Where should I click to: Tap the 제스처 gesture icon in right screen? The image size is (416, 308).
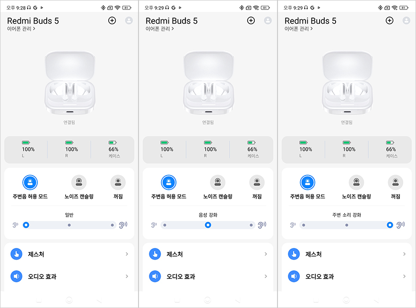coord(294,254)
